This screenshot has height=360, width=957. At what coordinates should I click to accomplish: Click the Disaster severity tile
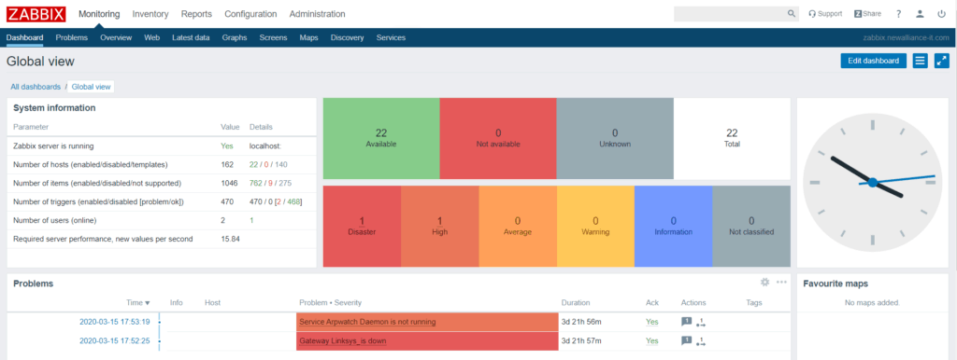362,226
